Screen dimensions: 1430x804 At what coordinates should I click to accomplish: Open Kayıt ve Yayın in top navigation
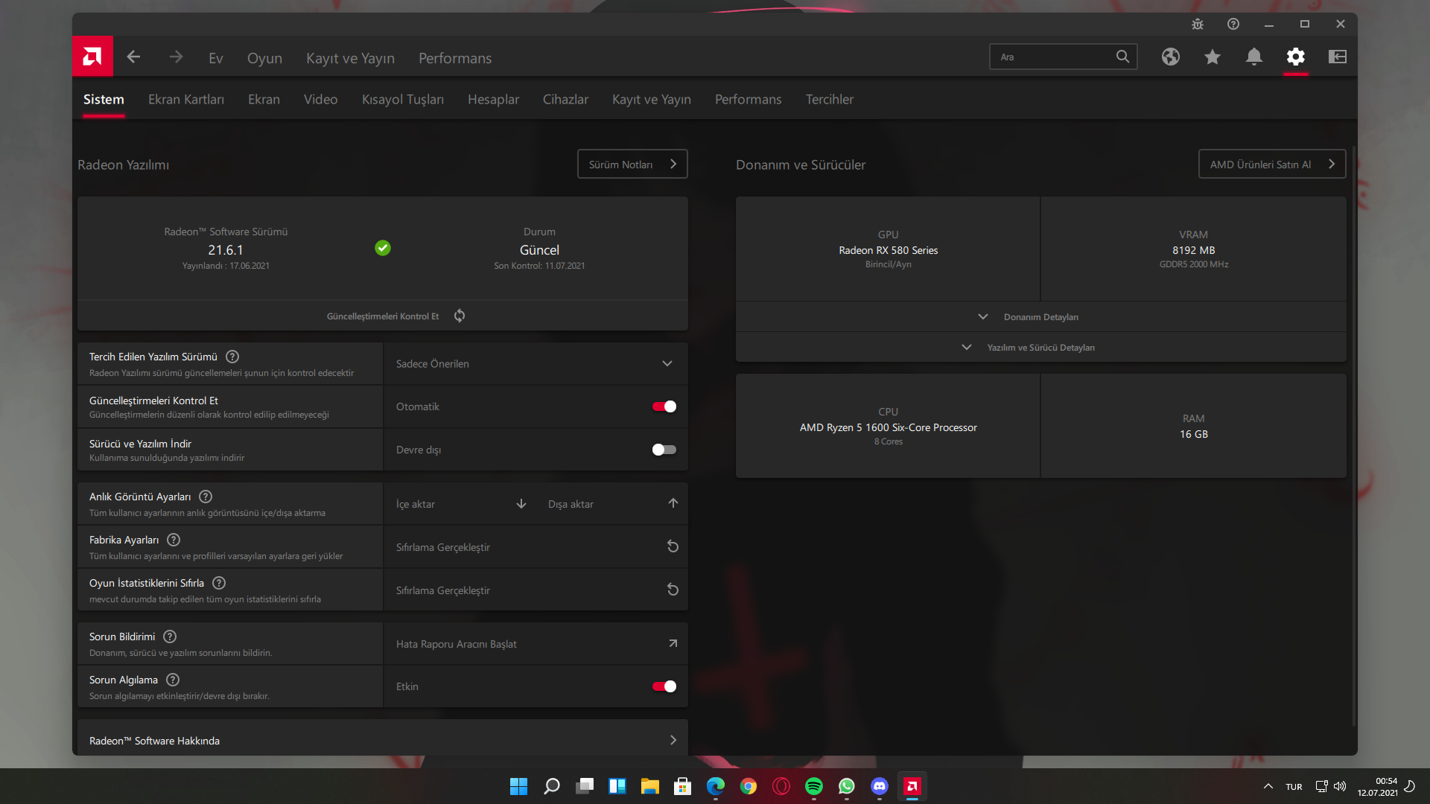pyautogui.click(x=350, y=58)
